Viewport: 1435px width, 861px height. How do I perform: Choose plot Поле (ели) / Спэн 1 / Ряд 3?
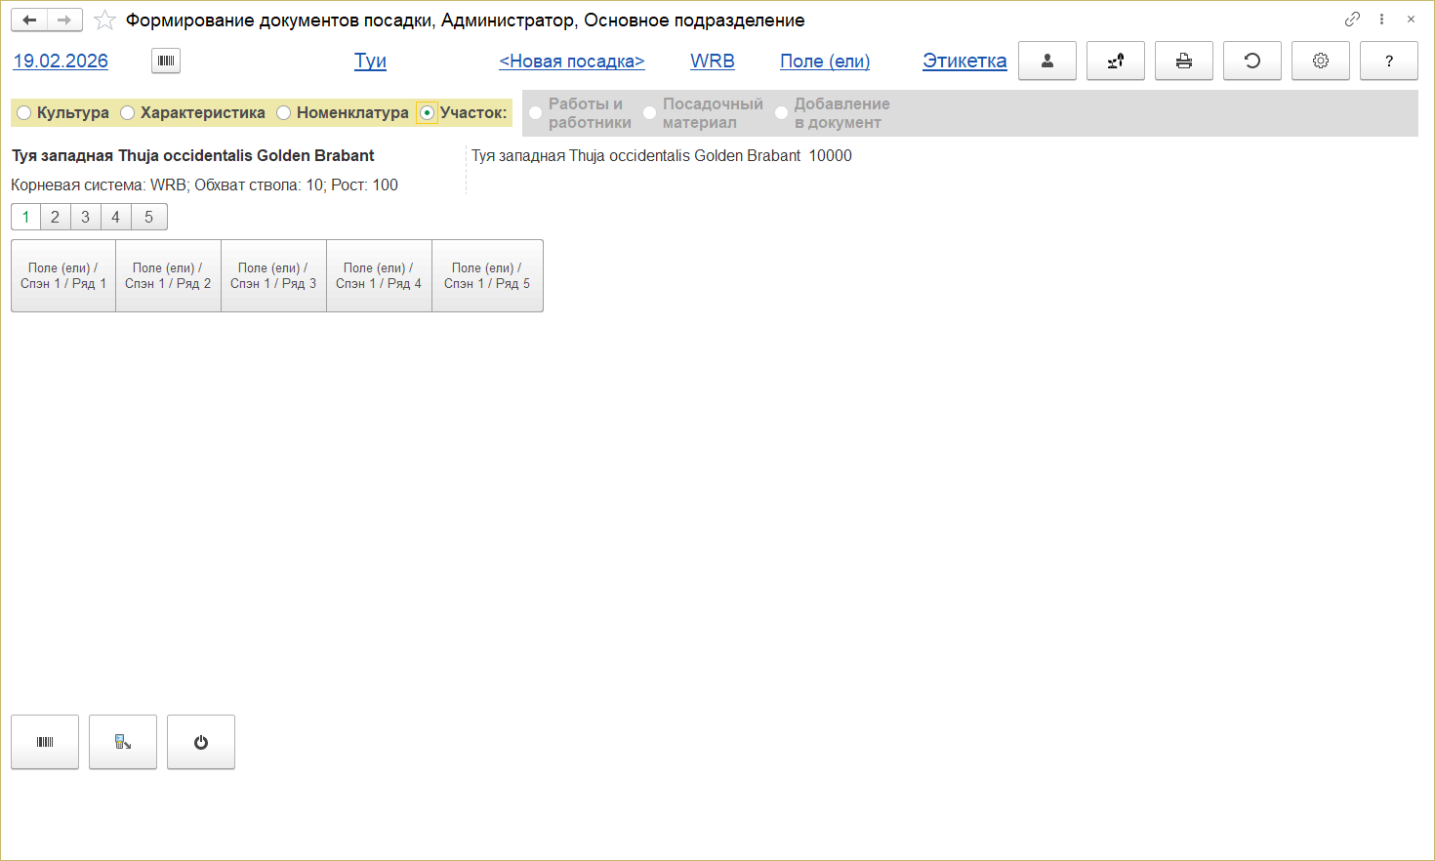274,276
